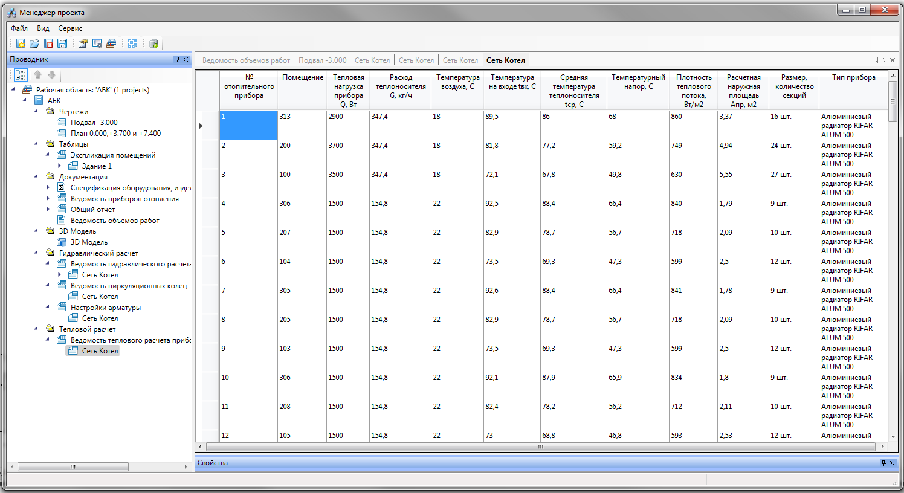Switch to Ведомость объемов работ tab
This screenshot has width=904, height=493.
246,60
